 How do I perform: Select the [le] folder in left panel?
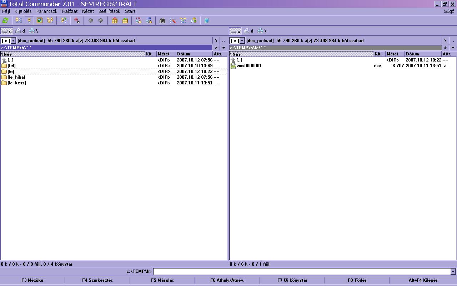[114, 71]
